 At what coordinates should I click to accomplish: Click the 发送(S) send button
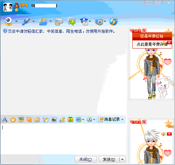coord(109,159)
